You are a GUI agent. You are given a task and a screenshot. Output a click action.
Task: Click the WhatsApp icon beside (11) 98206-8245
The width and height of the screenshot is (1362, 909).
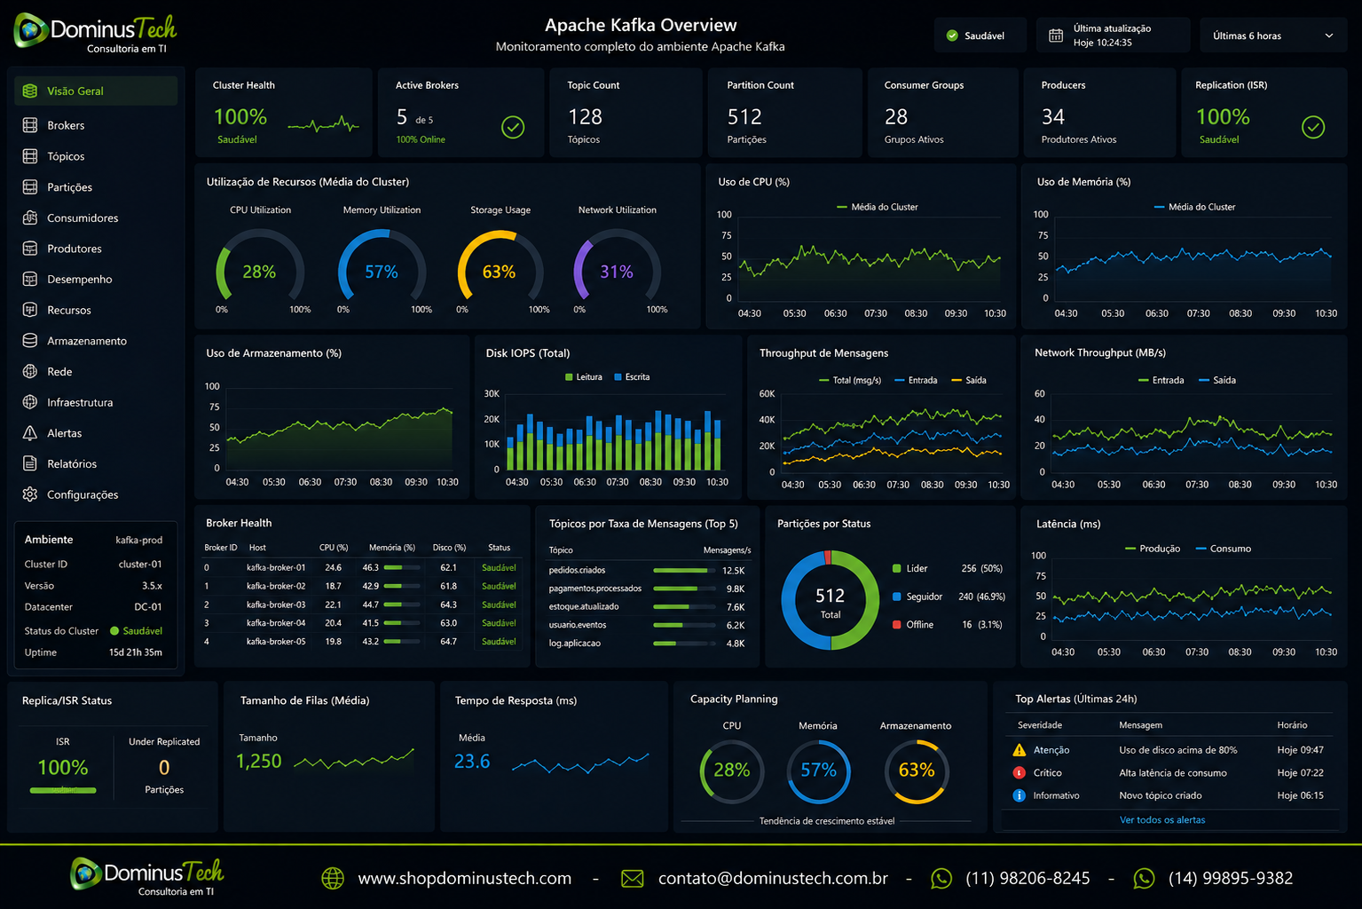point(941,879)
